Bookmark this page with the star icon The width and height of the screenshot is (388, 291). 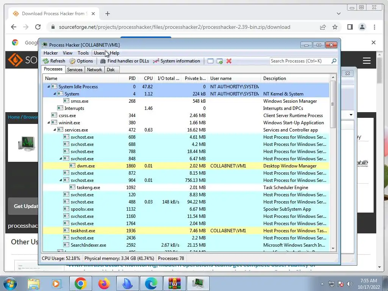[335, 27]
